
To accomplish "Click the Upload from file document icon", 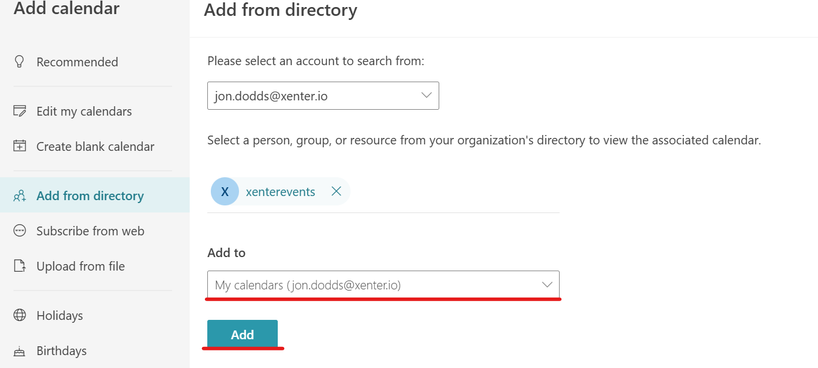I will click(20, 266).
